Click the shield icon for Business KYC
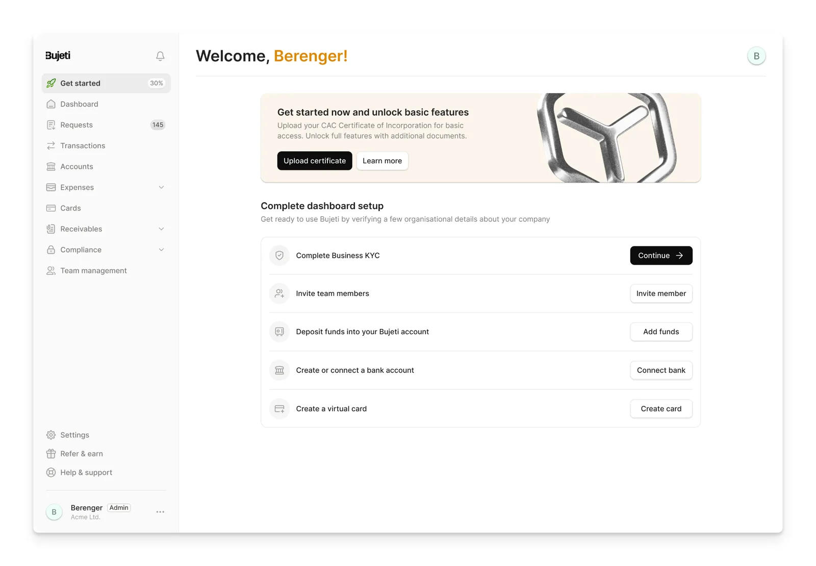This screenshot has width=816, height=566. [x=279, y=255]
